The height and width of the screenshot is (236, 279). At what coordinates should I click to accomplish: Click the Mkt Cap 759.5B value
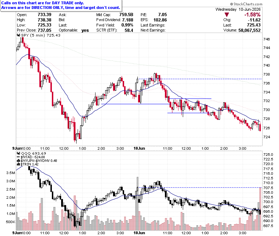coord(126,15)
